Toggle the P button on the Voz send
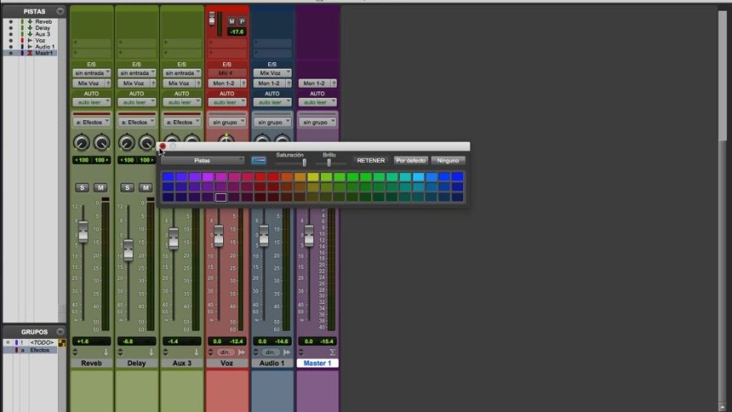This screenshot has height=412, width=732. point(242,21)
